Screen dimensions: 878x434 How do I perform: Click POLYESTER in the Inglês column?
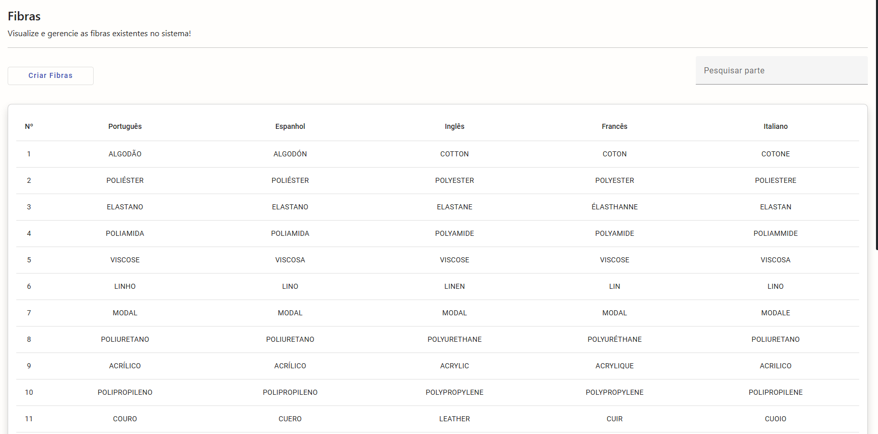[455, 180]
